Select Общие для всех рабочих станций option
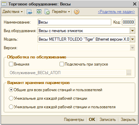This screenshot has height=125, width=139. 11,90
